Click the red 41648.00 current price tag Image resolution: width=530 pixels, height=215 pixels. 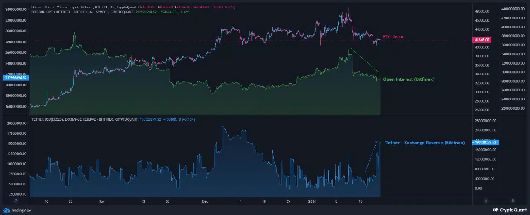pos(482,40)
